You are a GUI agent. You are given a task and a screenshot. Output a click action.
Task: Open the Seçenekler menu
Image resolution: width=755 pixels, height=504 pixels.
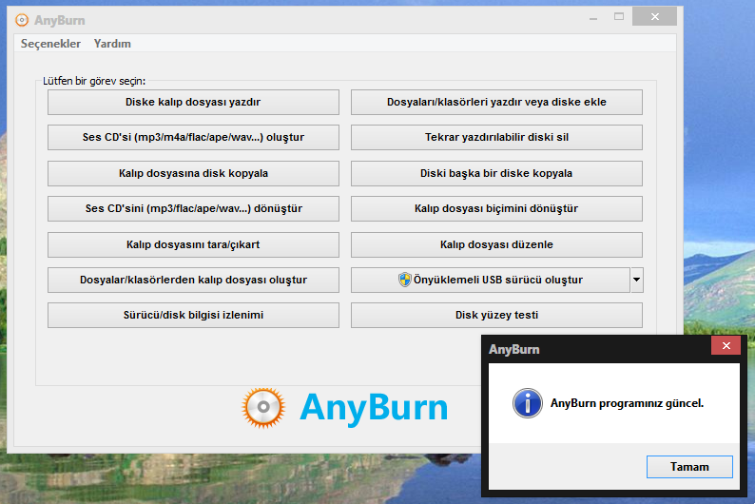click(x=50, y=44)
